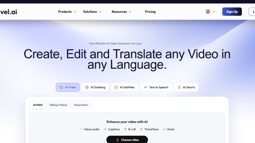Select the AI Shorts product tab
The height and width of the screenshot is (143, 255).
click(x=186, y=87)
